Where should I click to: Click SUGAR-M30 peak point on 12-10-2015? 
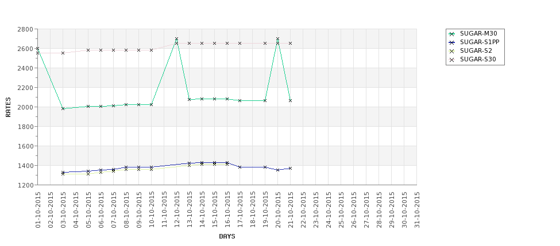coord(176,39)
